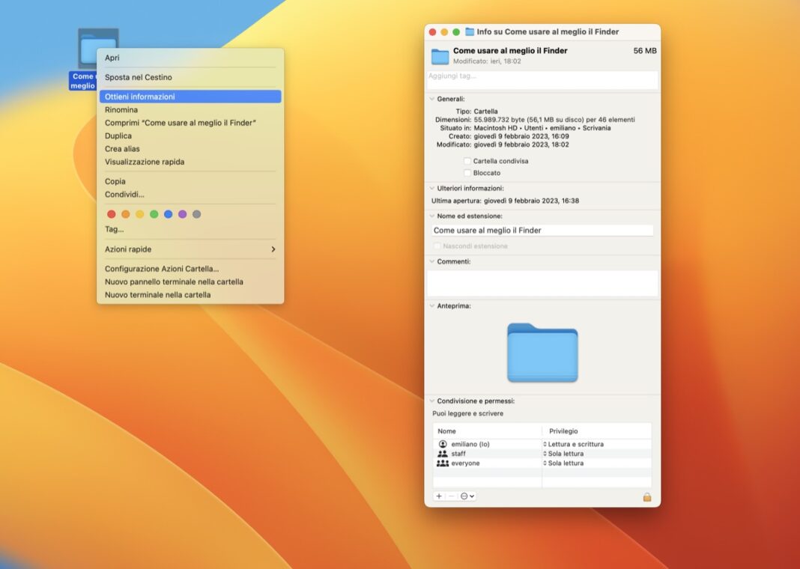Click the group icon next to 'everyone'
The image size is (800, 569).
[443, 463]
